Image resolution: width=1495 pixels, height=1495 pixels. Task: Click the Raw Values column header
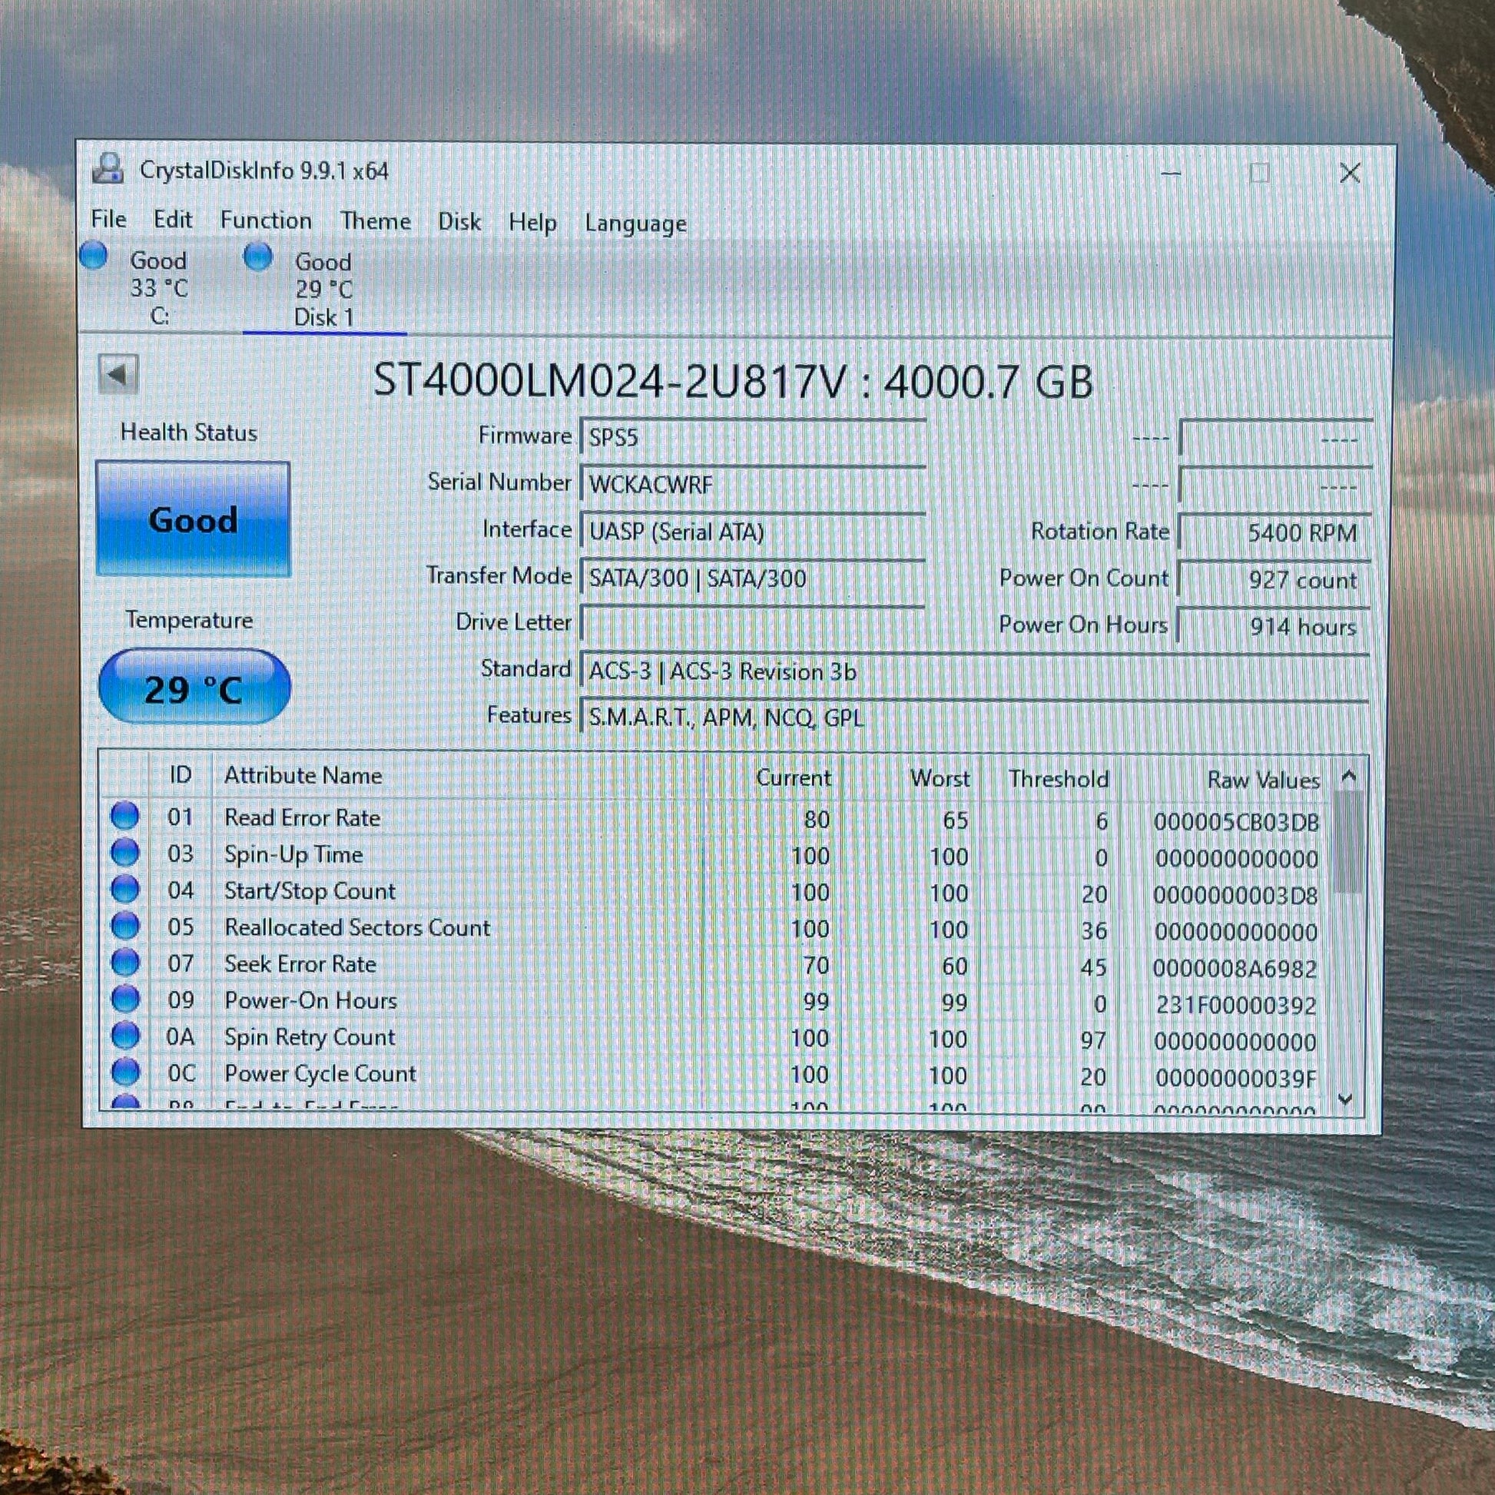coord(1263,779)
